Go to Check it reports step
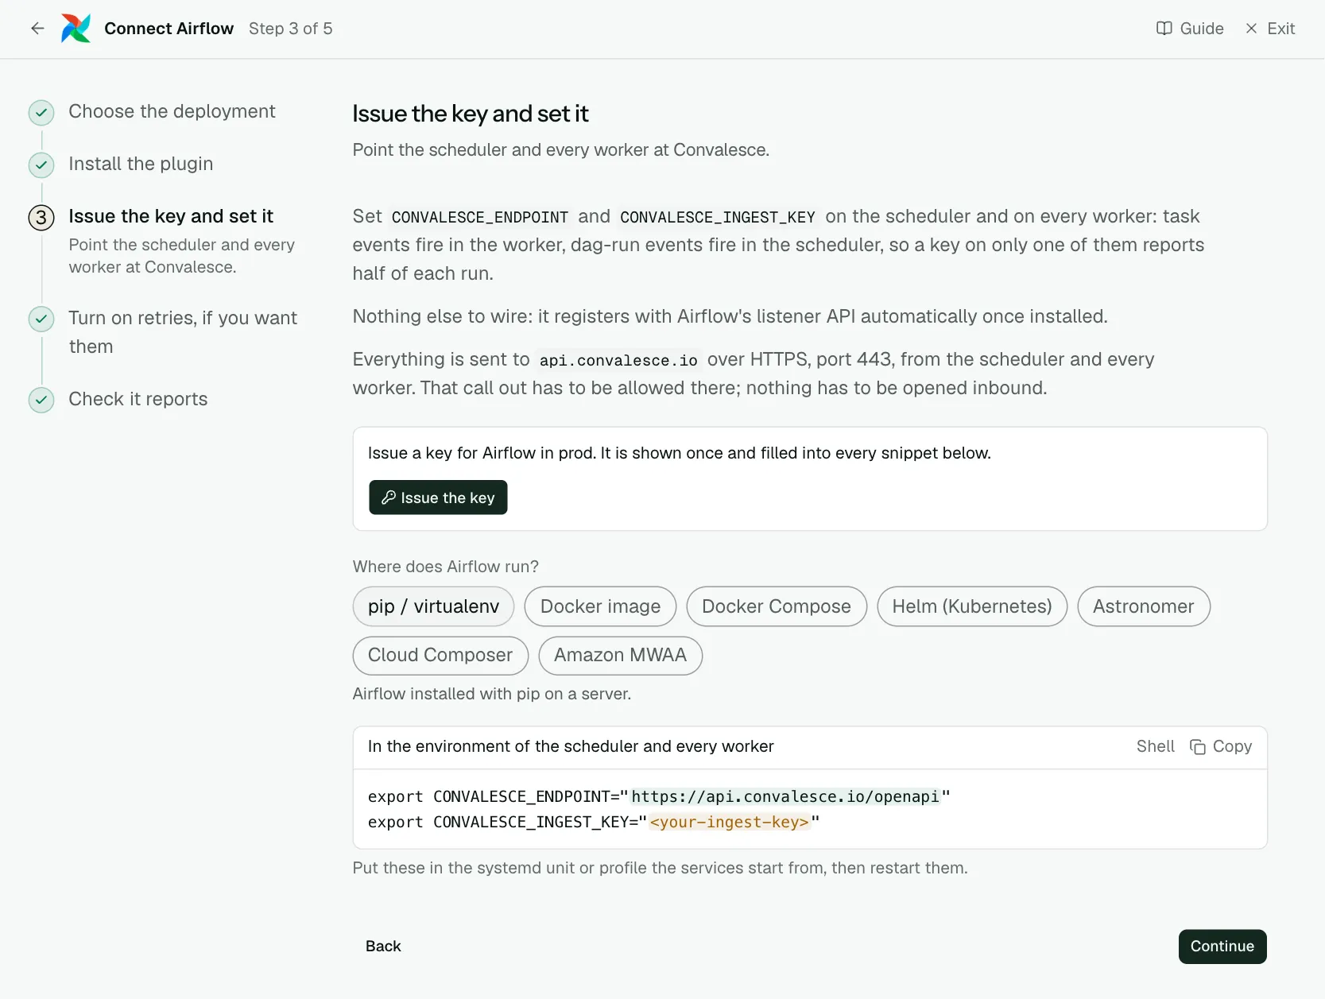This screenshot has width=1325, height=999. click(x=138, y=399)
